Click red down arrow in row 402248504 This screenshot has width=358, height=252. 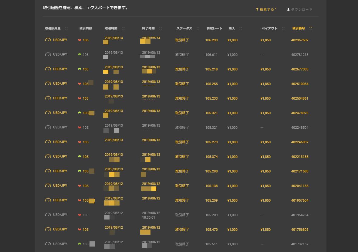click(80, 128)
